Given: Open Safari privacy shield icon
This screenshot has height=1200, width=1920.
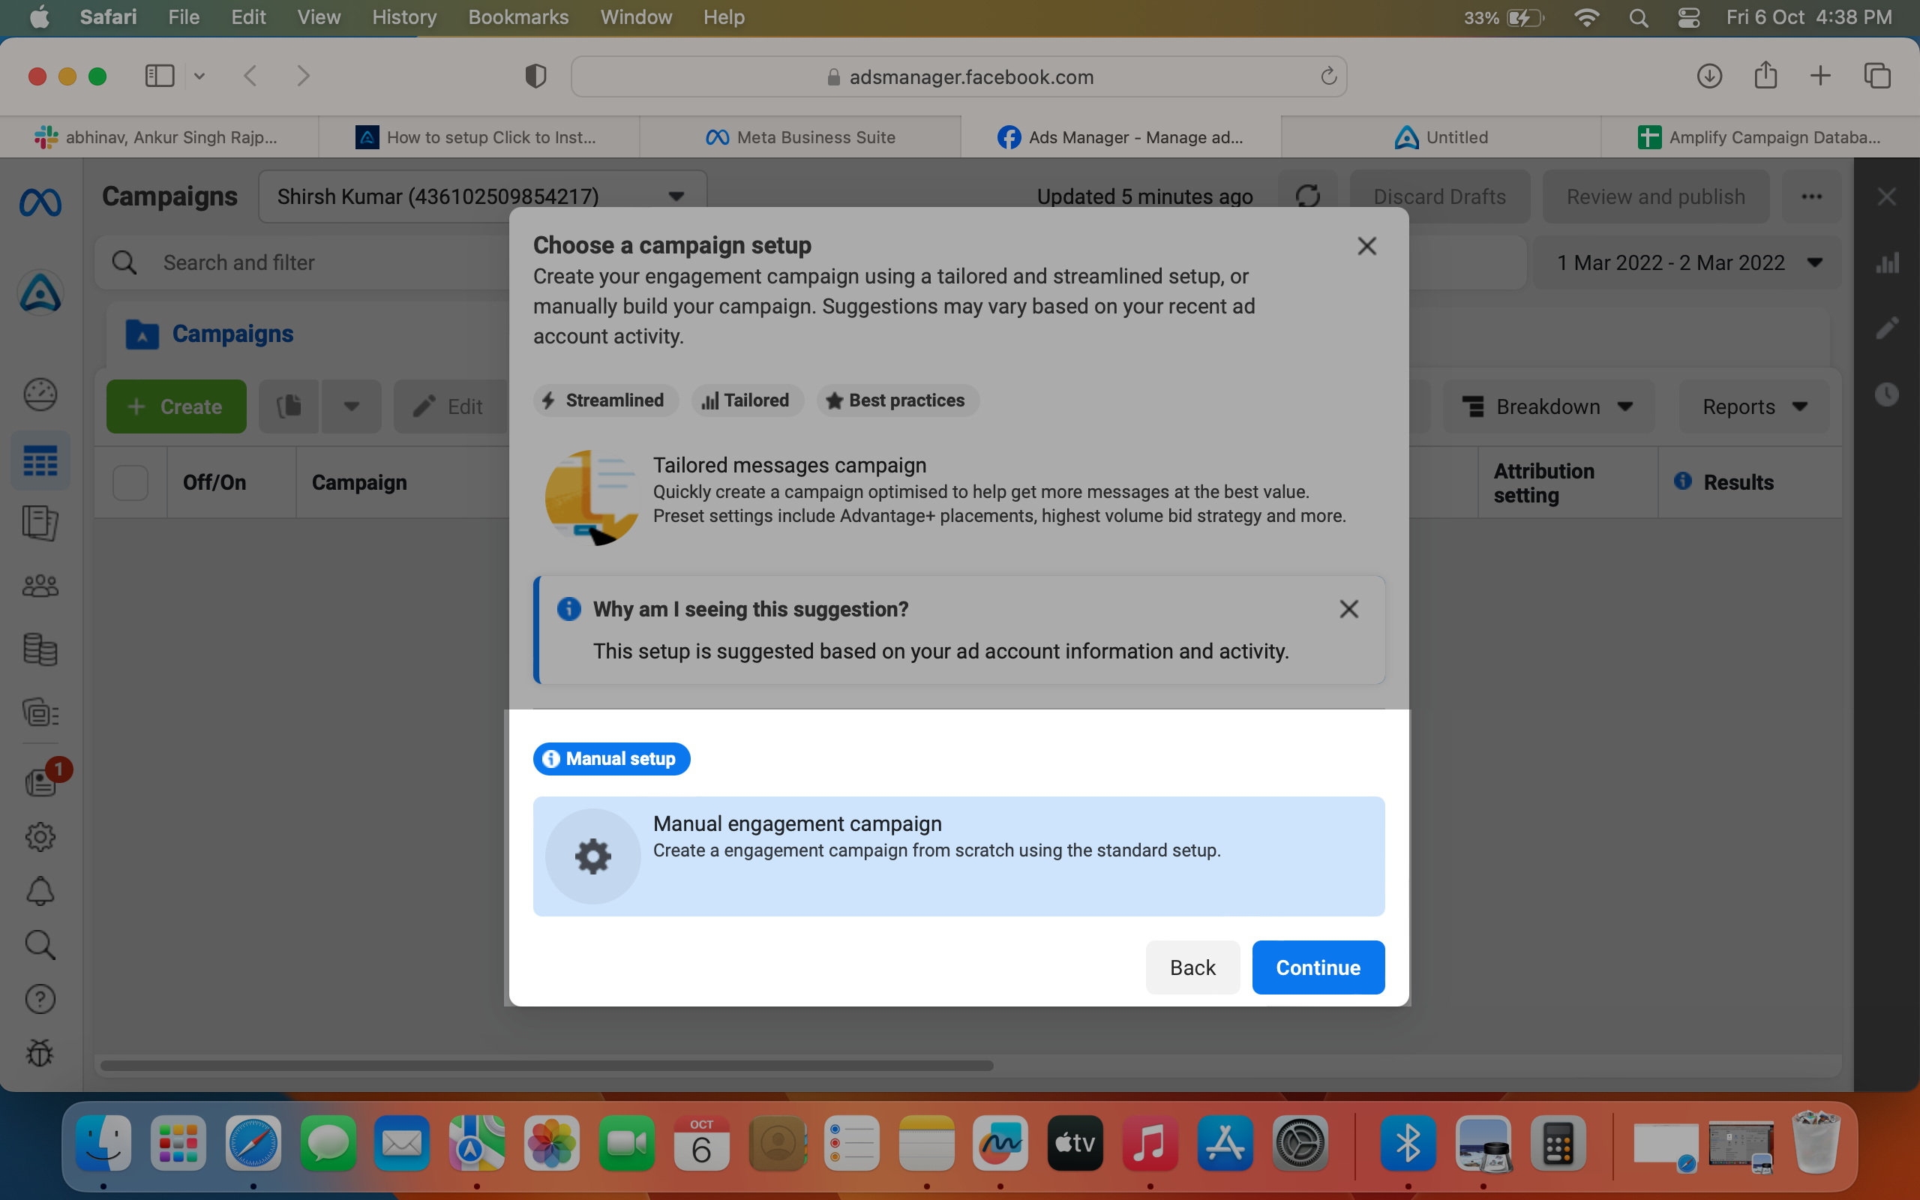Looking at the screenshot, I should coord(535,76).
